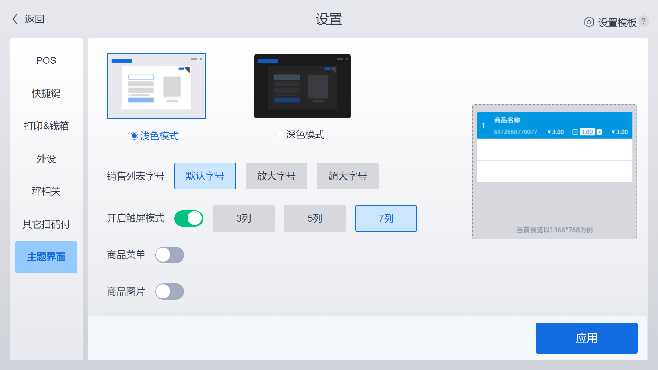
Task: Click plus quantity icon in preview
Action: [599, 132]
